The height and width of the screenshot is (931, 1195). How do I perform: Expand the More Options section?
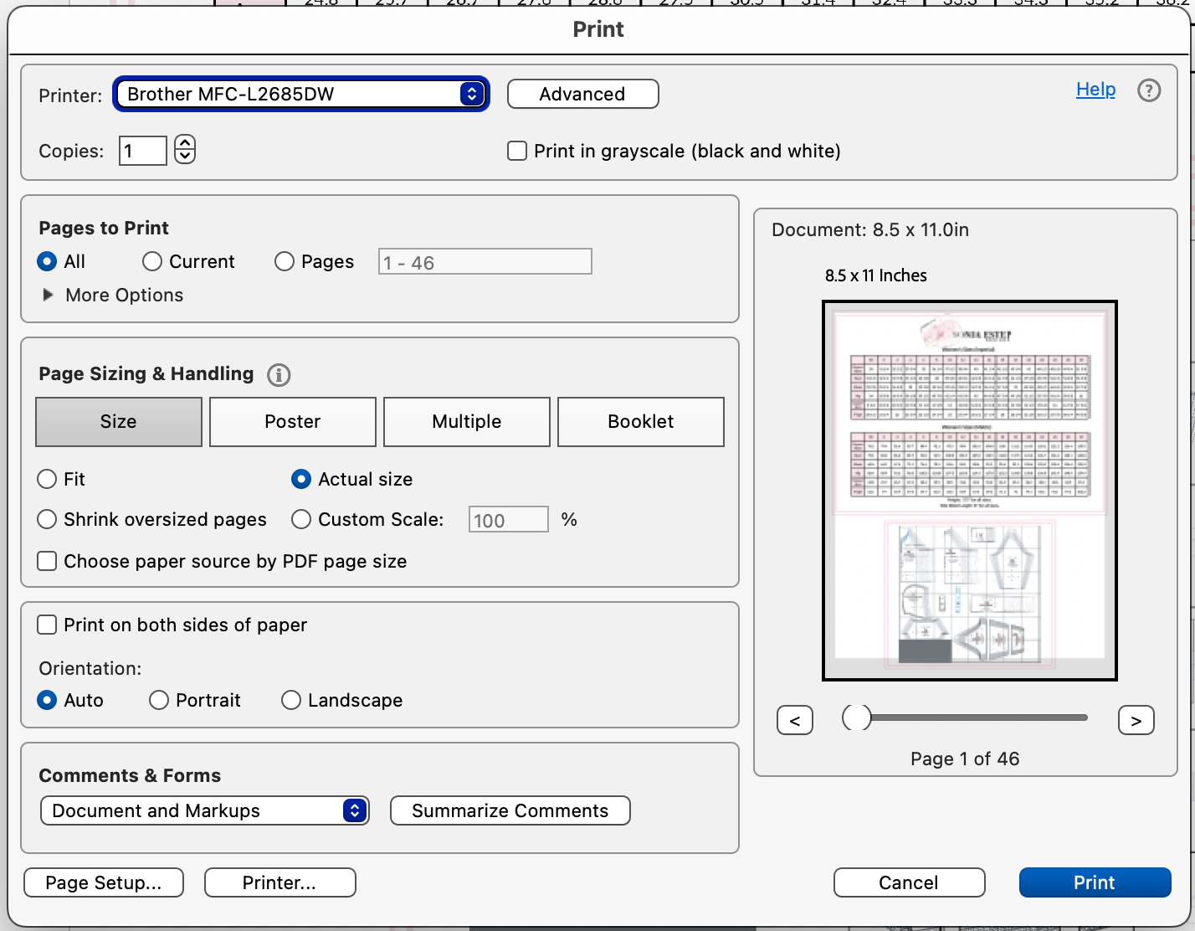[x=49, y=295]
